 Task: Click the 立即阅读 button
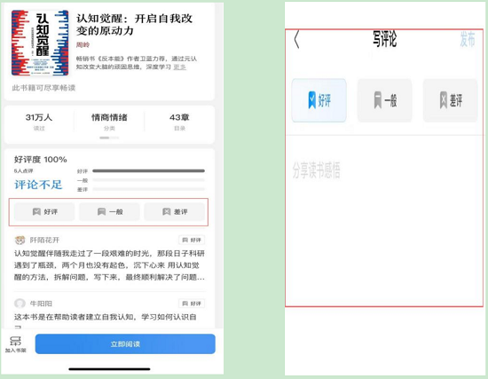[x=125, y=343]
